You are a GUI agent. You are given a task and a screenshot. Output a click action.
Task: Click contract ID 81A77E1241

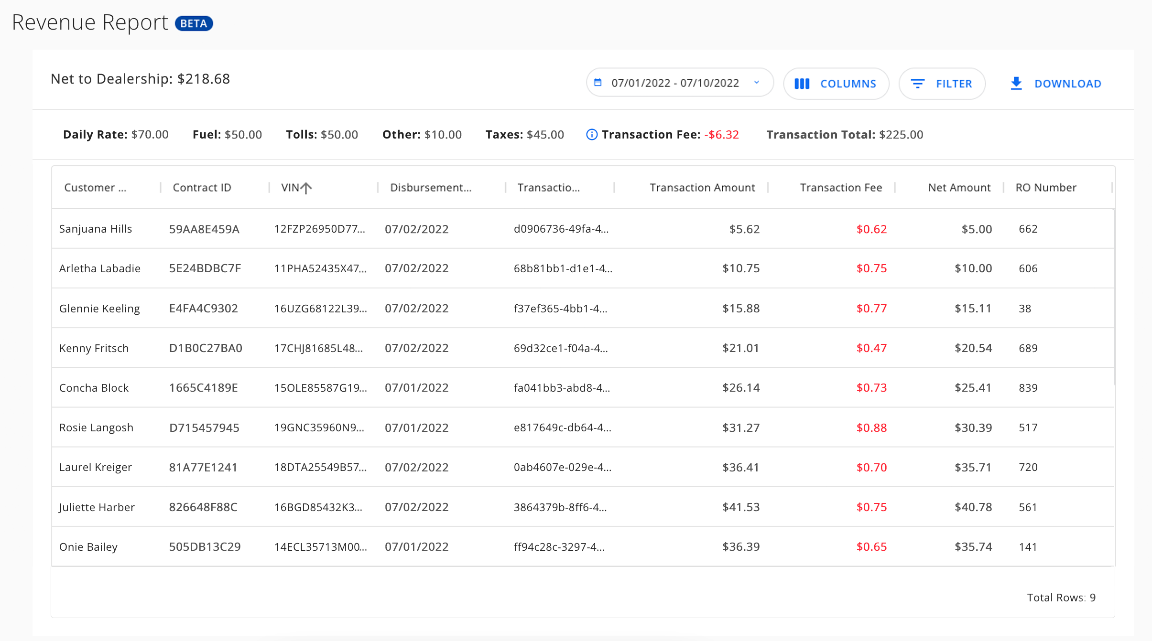(x=203, y=467)
